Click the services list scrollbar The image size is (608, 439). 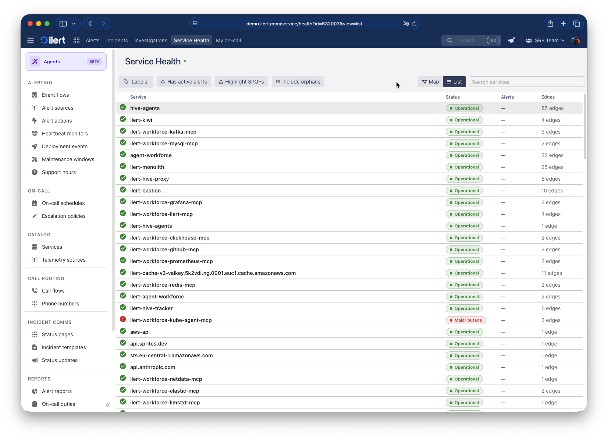(585, 127)
